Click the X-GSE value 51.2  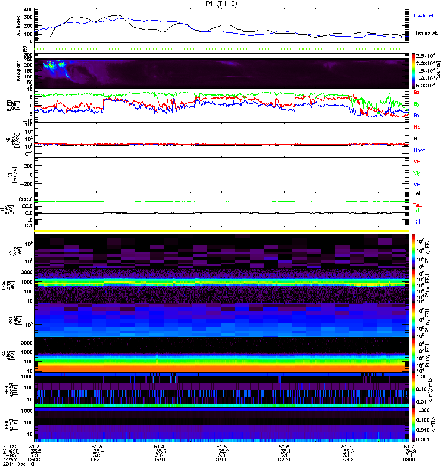34,447
